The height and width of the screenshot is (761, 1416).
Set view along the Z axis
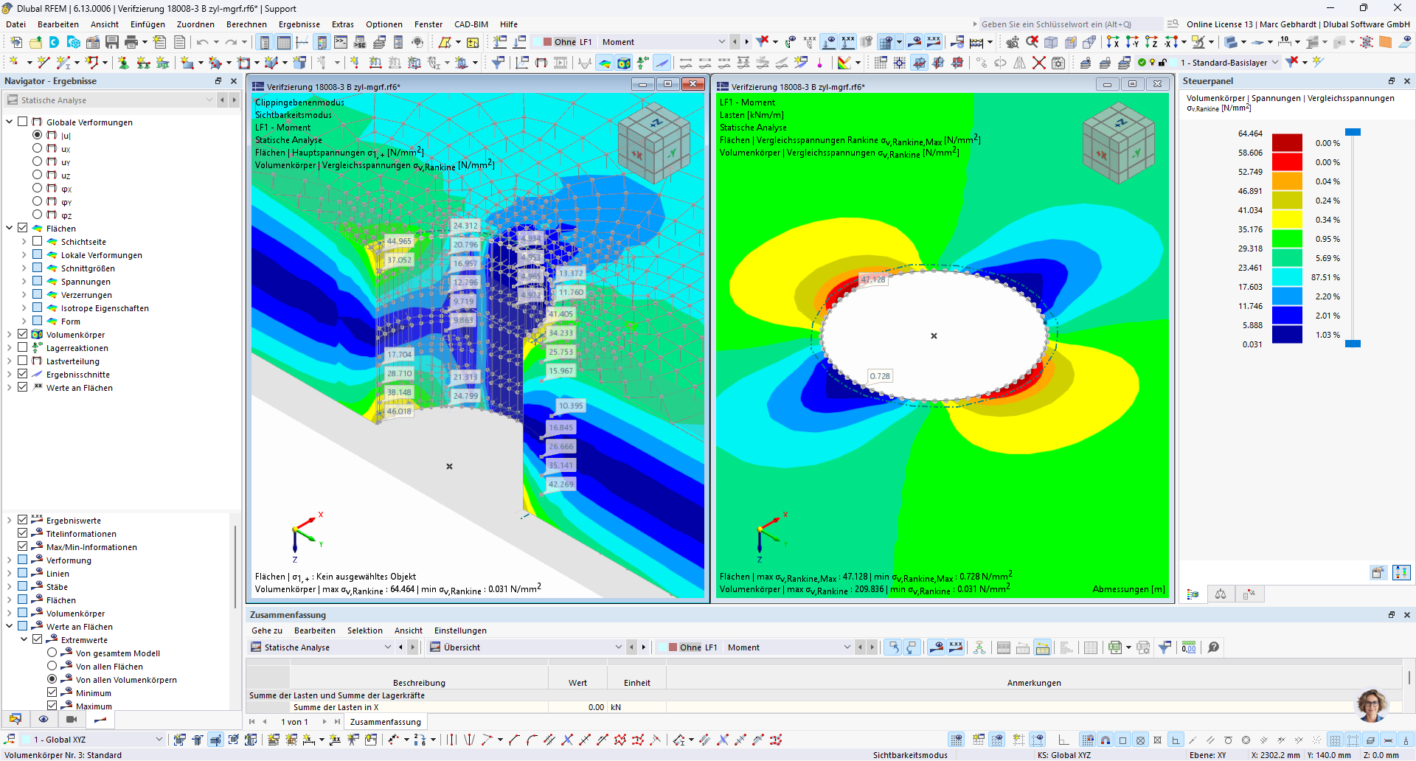pyautogui.click(x=1151, y=42)
